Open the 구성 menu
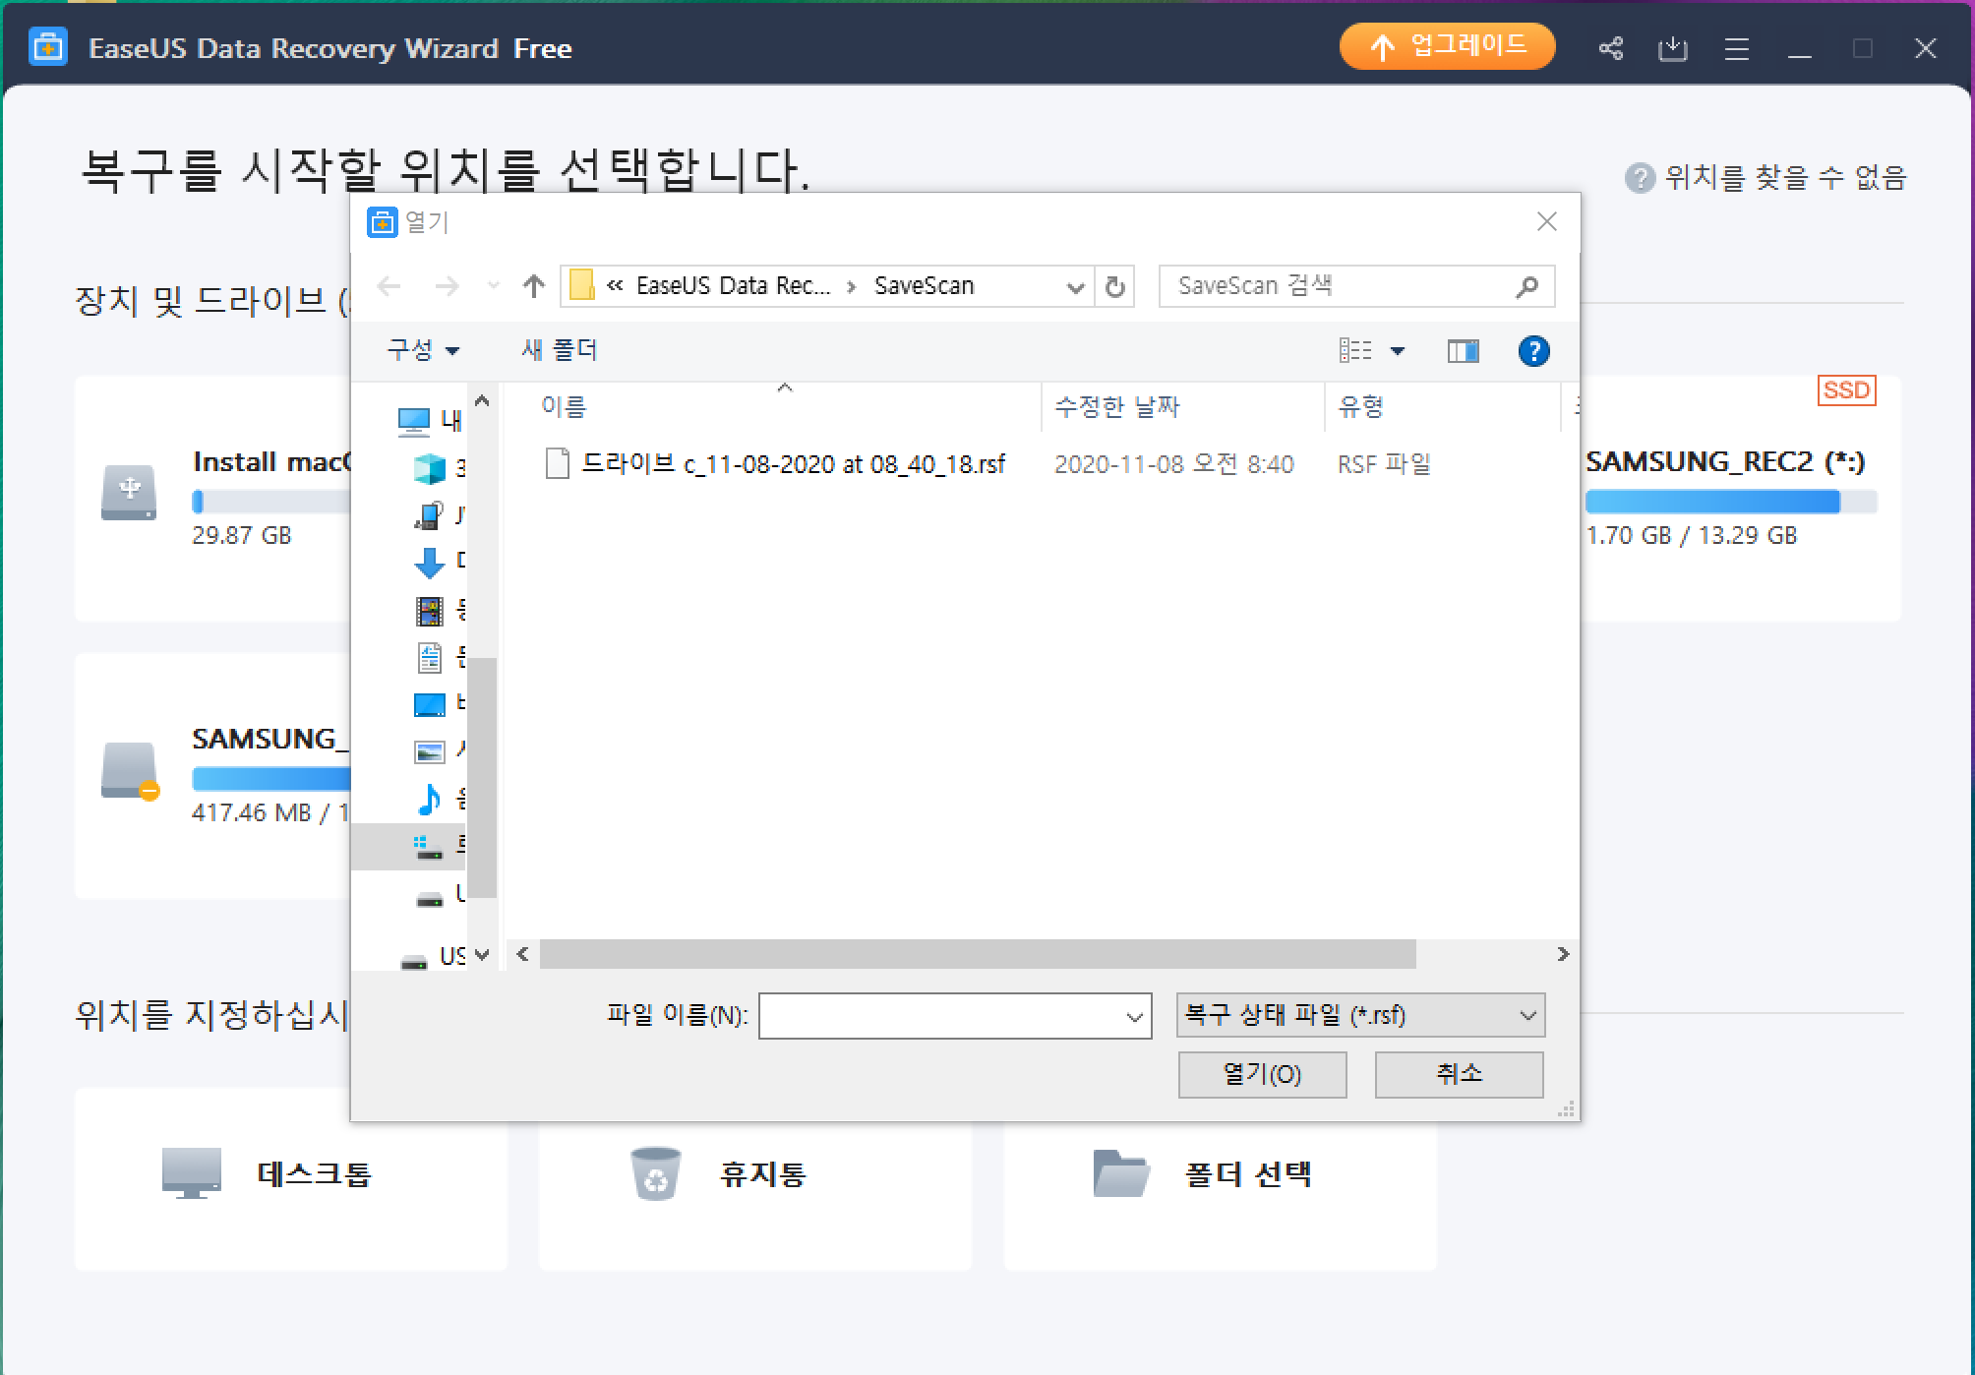The image size is (1975, 1375). coord(423,350)
